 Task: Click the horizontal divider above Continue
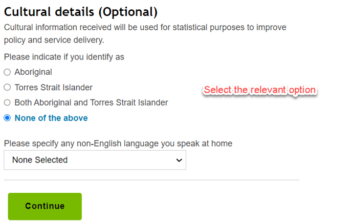coord(151,180)
